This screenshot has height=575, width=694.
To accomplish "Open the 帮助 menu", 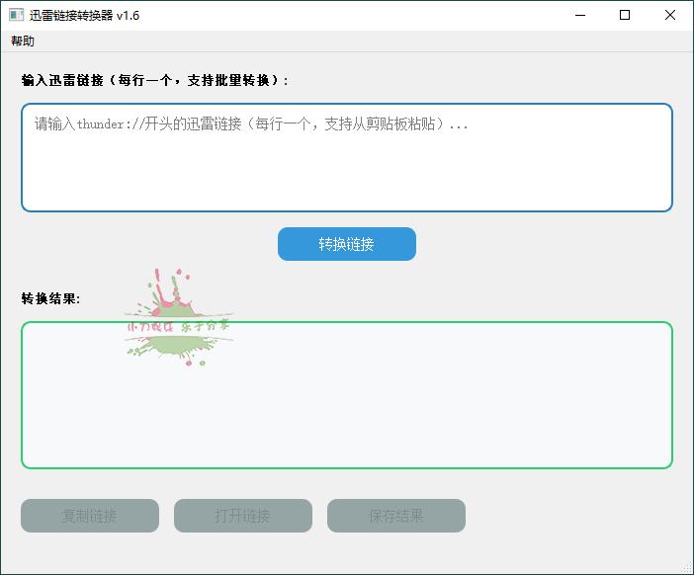I will point(23,41).
